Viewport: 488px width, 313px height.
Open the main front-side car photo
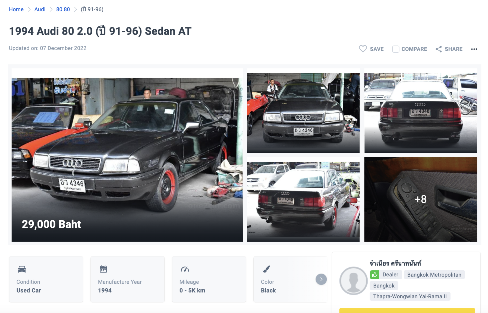(127, 155)
